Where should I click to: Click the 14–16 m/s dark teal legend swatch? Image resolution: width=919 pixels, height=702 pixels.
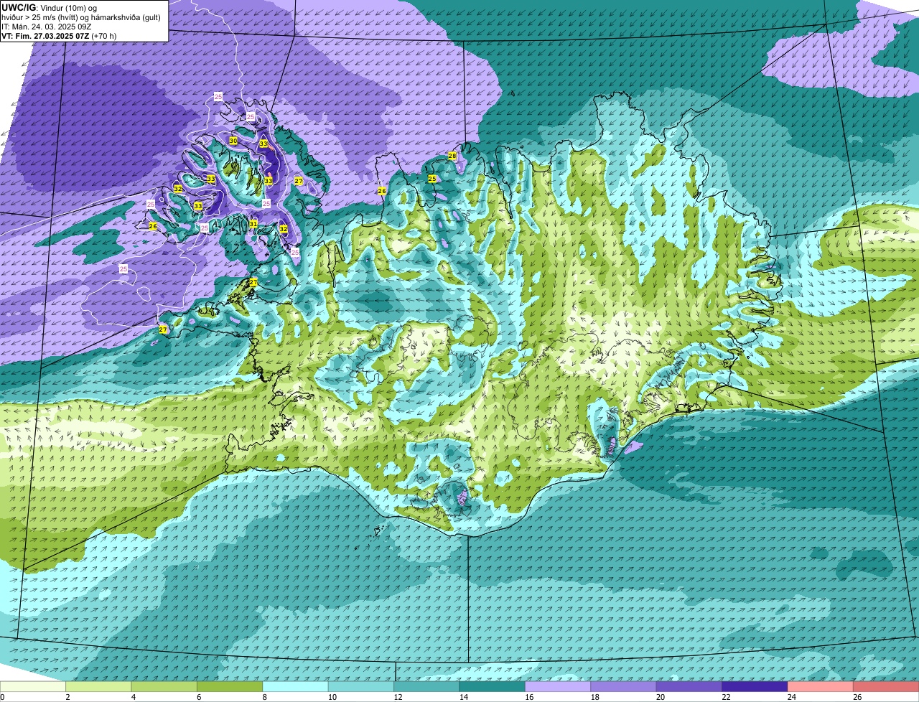[493, 687]
